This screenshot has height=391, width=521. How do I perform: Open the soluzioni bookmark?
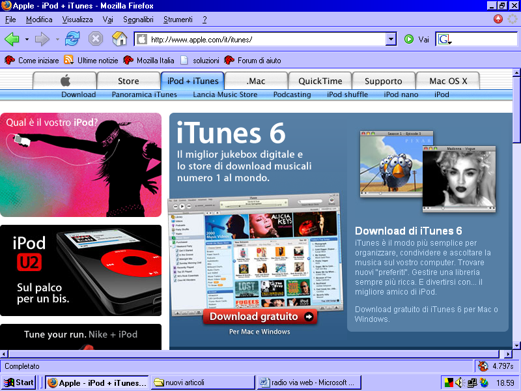200,60
